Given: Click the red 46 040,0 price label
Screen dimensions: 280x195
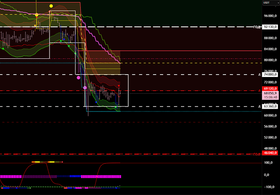Looking at the screenshot, I should click(270, 154).
